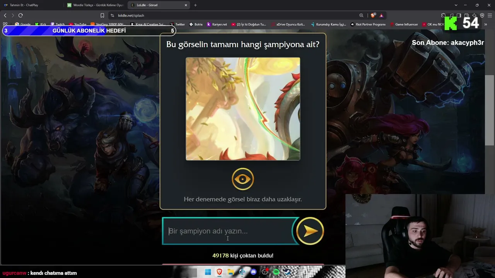Open the Brave Shields lion icon
This screenshot has width=495, height=278.
[373, 15]
